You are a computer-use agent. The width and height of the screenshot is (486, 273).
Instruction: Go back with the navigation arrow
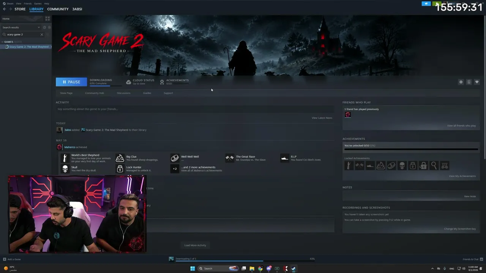(x=5, y=9)
